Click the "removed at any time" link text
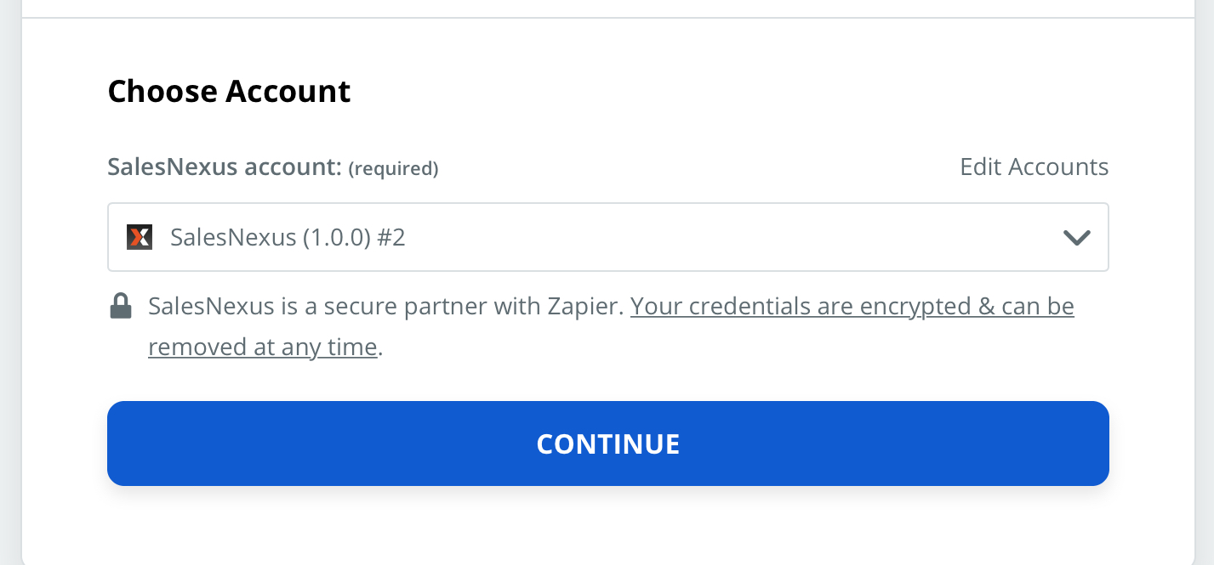The width and height of the screenshot is (1214, 565). tap(262, 347)
